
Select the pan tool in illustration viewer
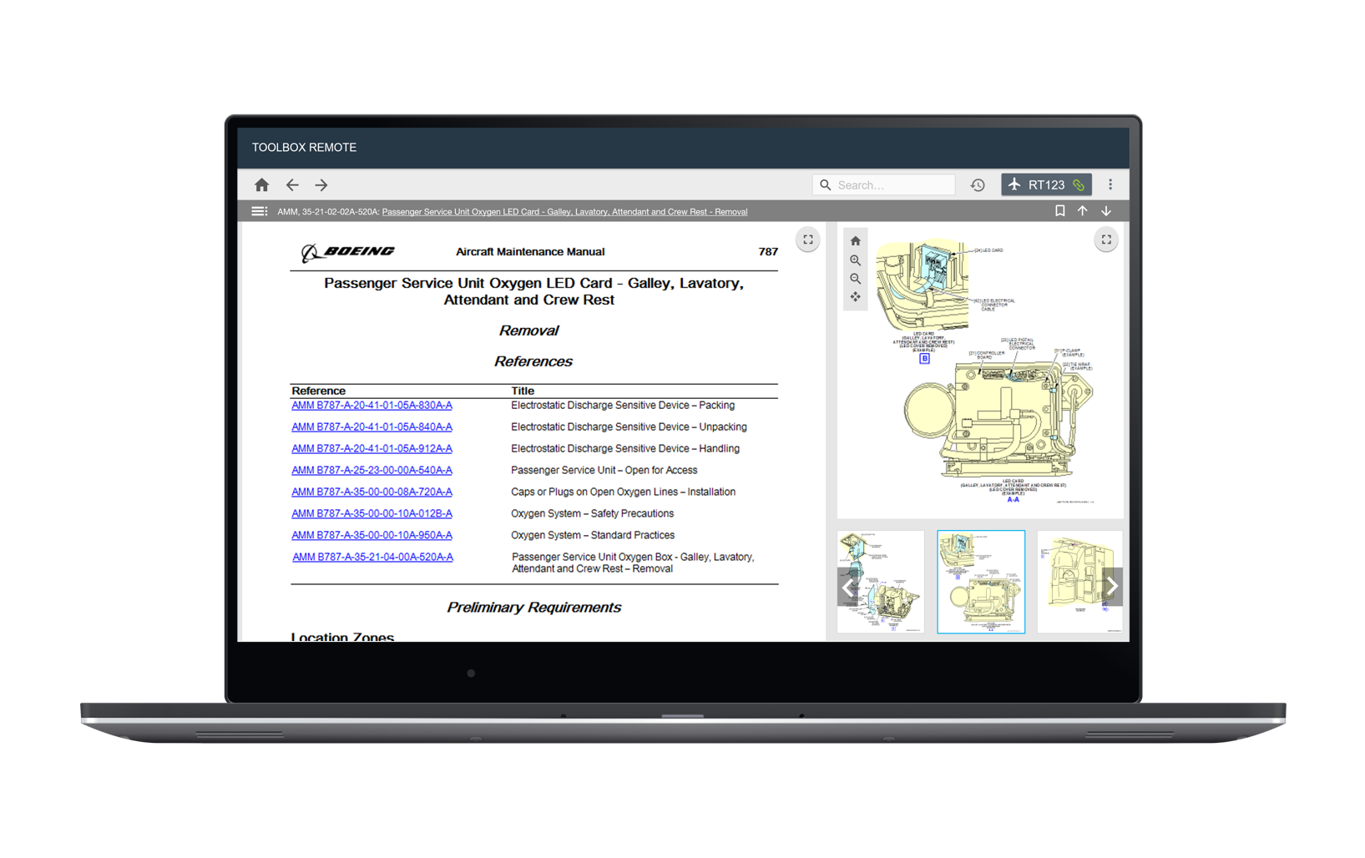855,297
